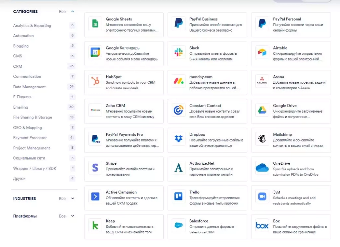
Task: Click the HubSpot sprocket icon
Action: coord(95,81)
